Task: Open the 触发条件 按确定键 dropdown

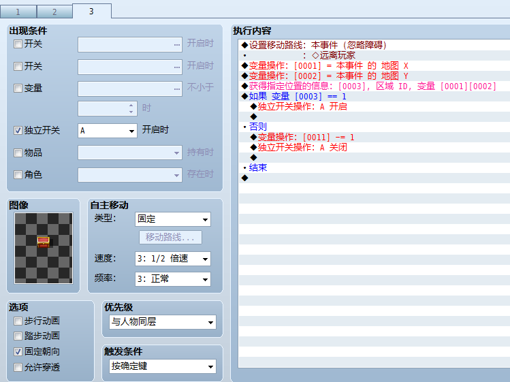Action: coord(163,366)
